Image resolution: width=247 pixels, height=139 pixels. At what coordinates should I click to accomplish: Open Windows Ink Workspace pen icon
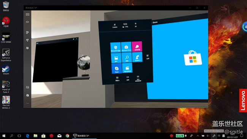pos(214,136)
